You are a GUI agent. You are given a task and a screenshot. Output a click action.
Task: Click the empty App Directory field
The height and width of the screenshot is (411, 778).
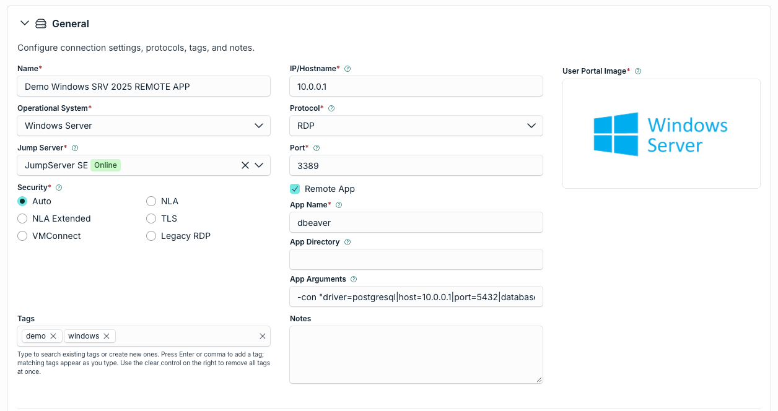416,259
